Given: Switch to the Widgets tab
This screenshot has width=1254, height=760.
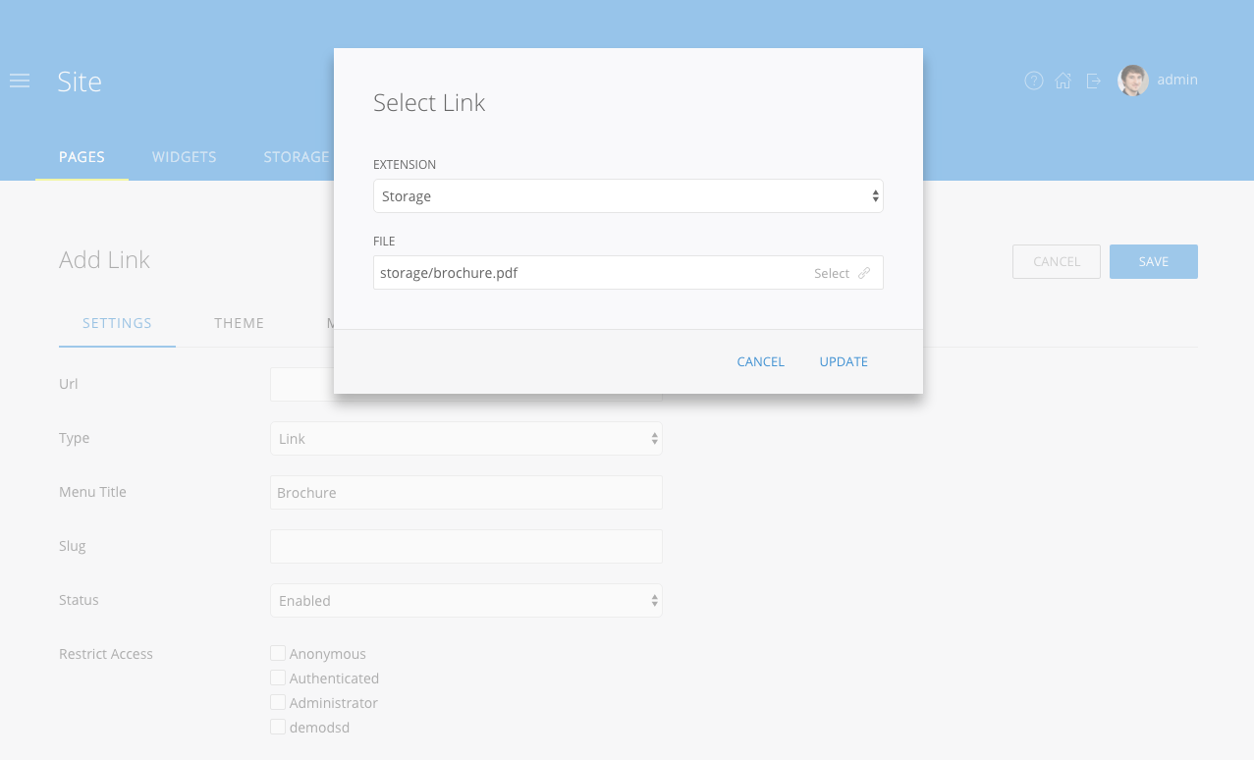Looking at the screenshot, I should pyautogui.click(x=184, y=157).
